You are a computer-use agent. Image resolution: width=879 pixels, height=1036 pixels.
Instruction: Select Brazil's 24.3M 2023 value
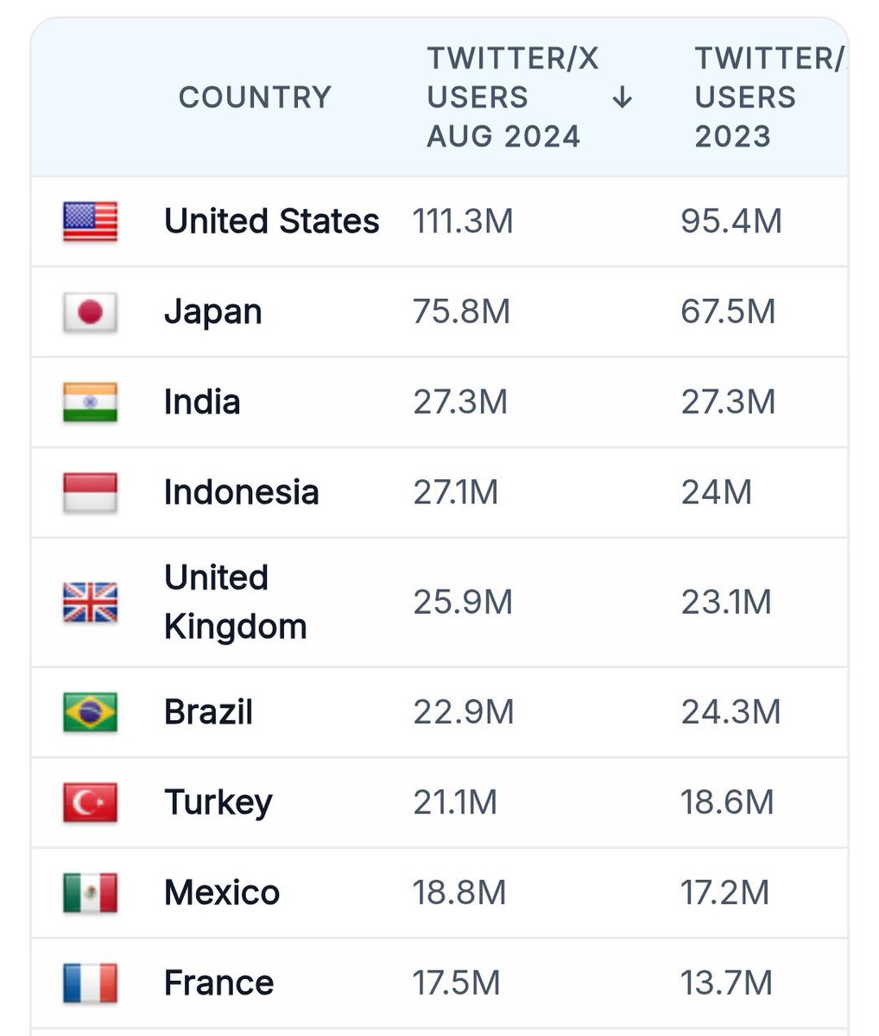click(730, 712)
